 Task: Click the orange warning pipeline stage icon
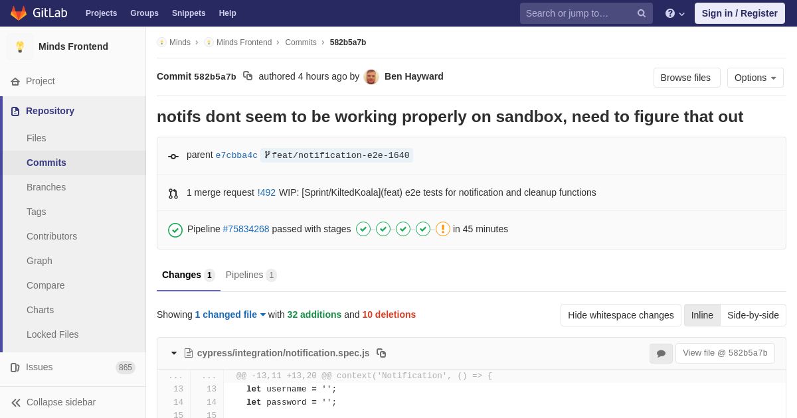tap(443, 229)
